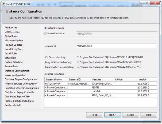The width and height of the screenshot is (162, 124).
Task: Open the Distributed Replay Controller step
Action: [x=20, y=92]
